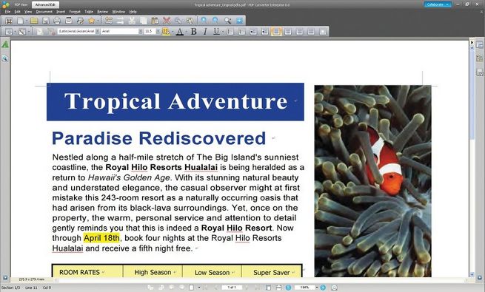The height and width of the screenshot is (292, 485).
Task: Click the text highlight color icon
Action: click(x=165, y=31)
